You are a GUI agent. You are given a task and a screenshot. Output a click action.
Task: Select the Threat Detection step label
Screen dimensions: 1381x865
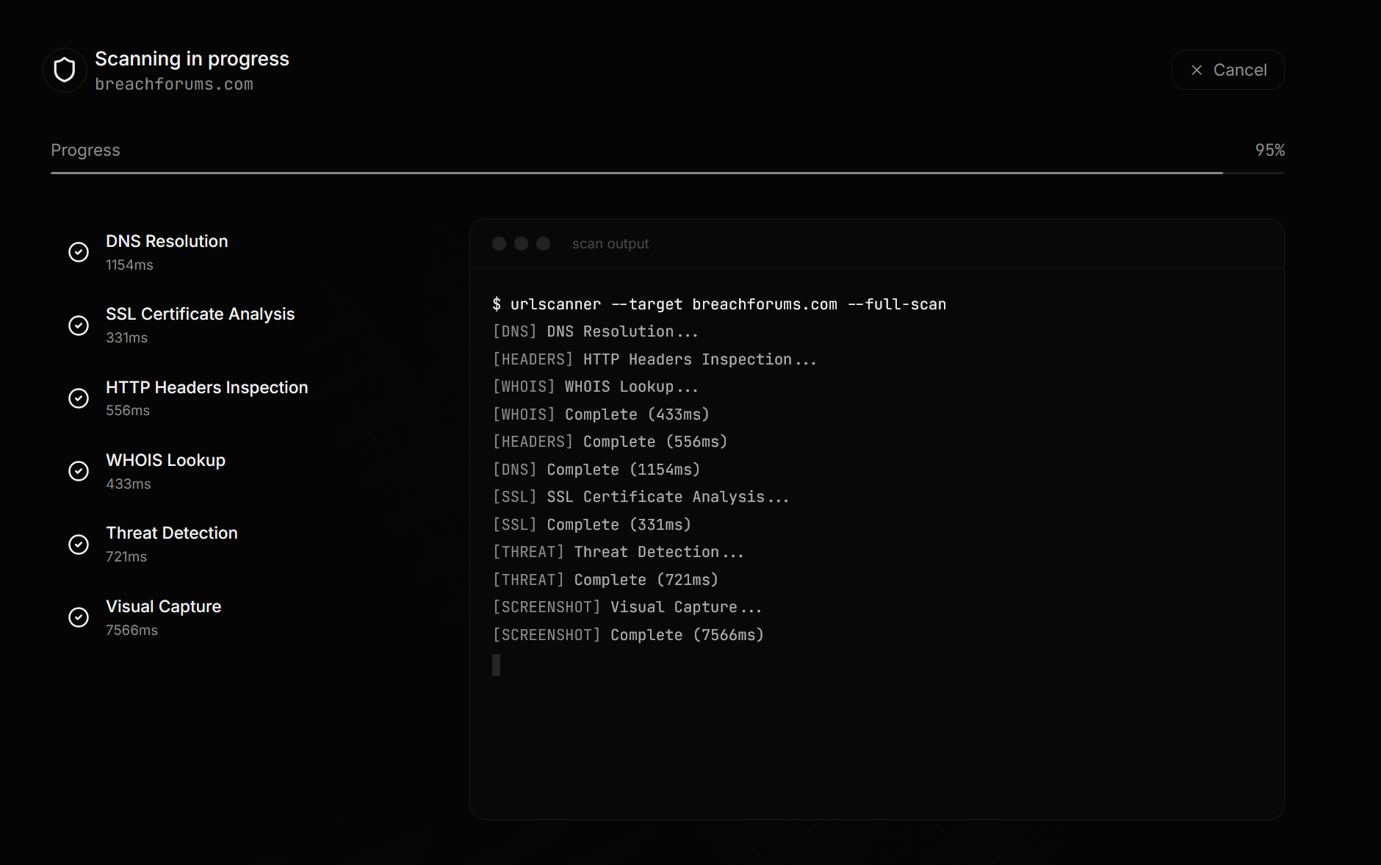click(x=172, y=533)
